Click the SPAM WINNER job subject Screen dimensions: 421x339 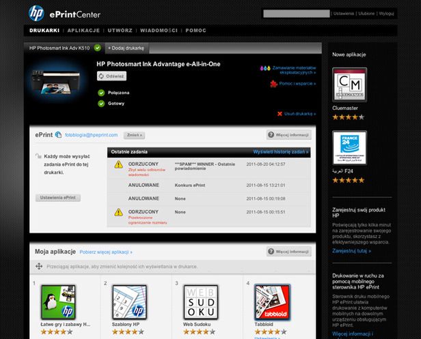coord(205,166)
